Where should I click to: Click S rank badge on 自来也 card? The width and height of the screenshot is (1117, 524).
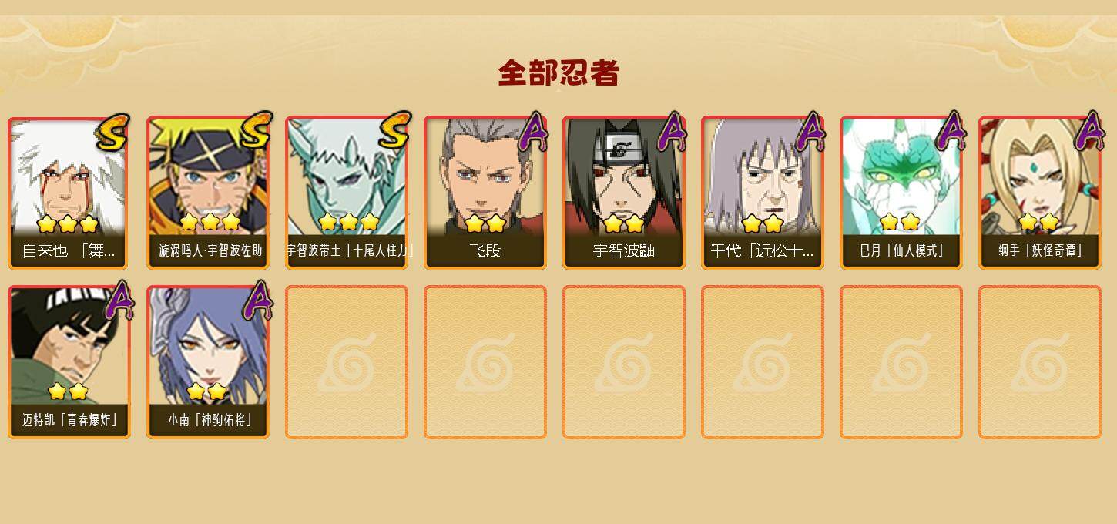pos(113,131)
